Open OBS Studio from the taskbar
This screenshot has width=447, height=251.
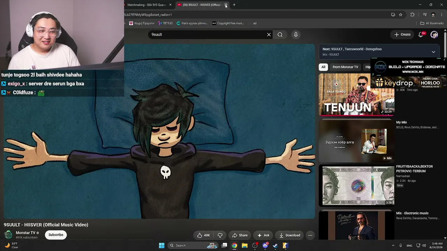tap(255, 245)
